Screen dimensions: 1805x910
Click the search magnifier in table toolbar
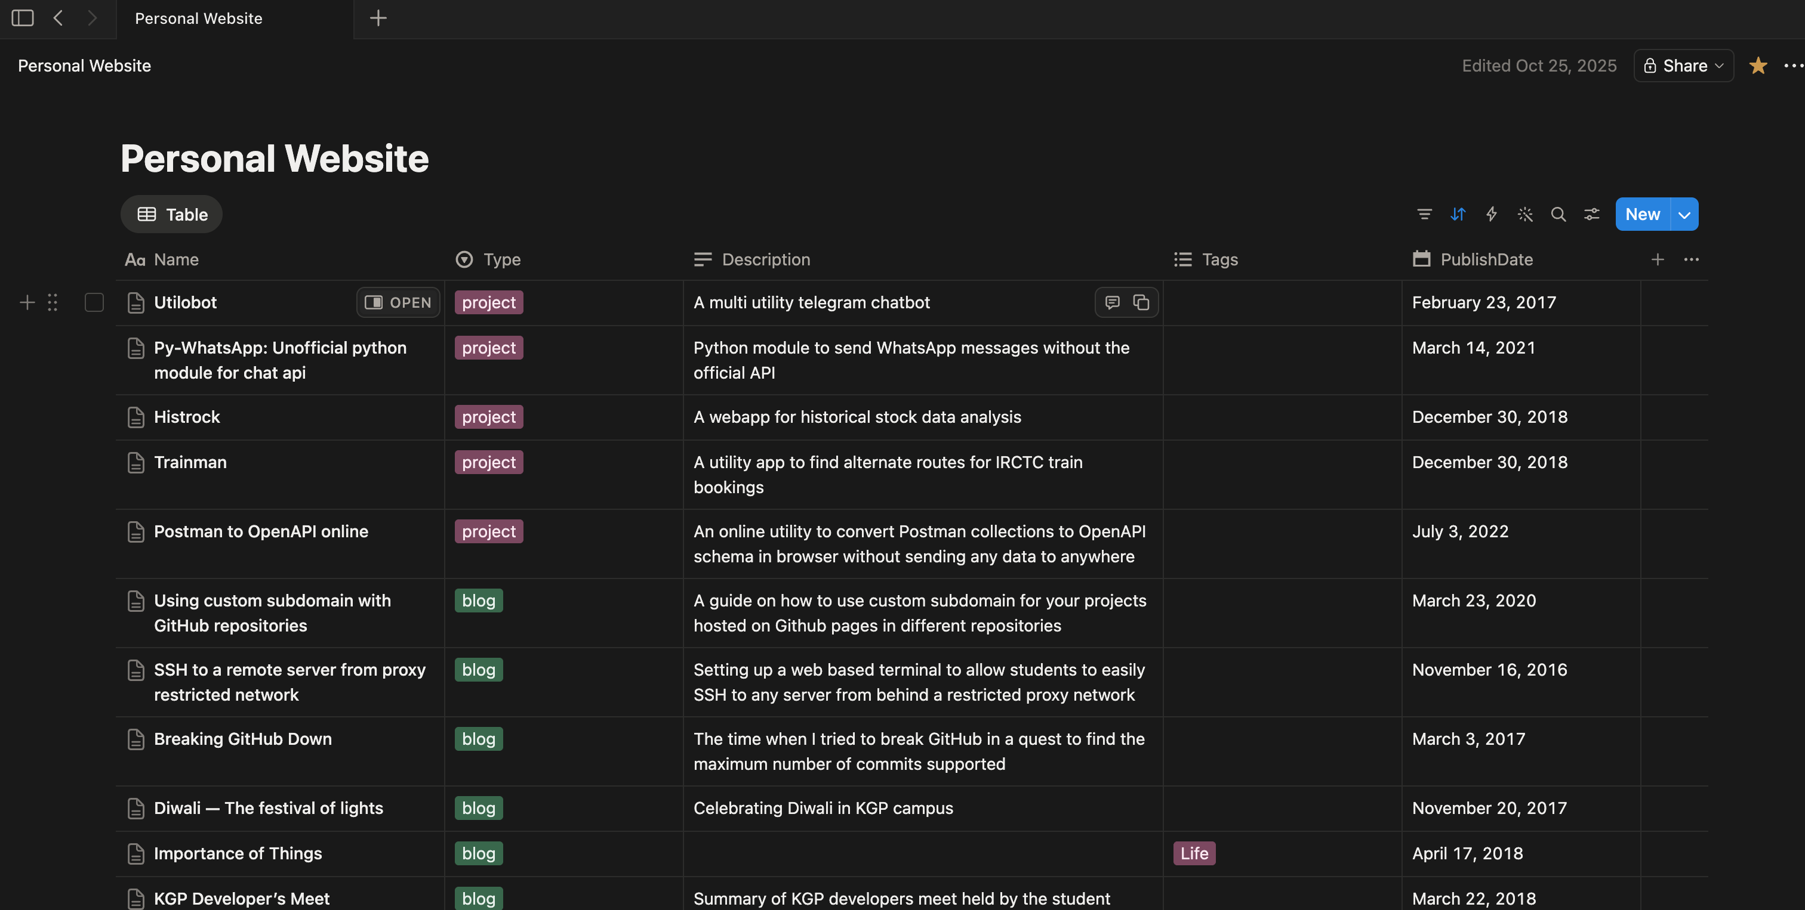pos(1558,214)
